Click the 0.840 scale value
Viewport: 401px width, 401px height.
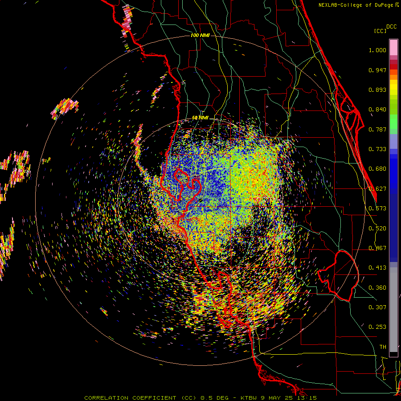[377, 110]
